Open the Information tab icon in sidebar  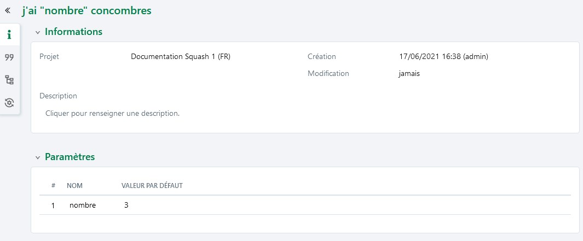9,35
